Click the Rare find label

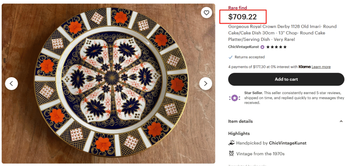[238, 8]
